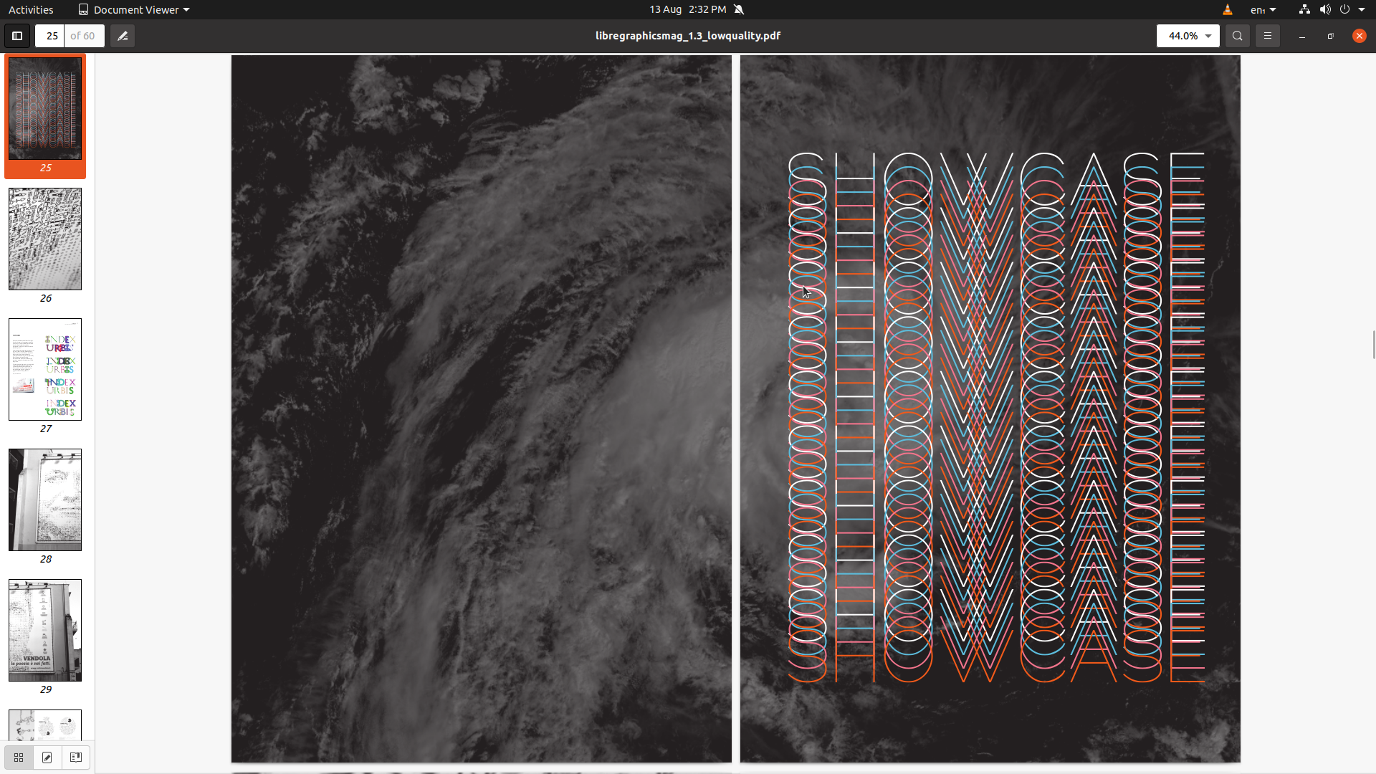Screen dimensions: 1376x774
Task: Toggle the notification bell icon
Action: 739,9
